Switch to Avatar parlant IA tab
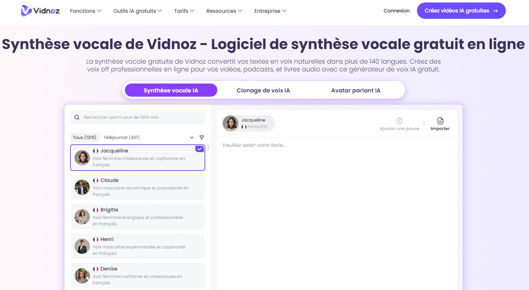Image resolution: width=529 pixels, height=290 pixels. 356,90
